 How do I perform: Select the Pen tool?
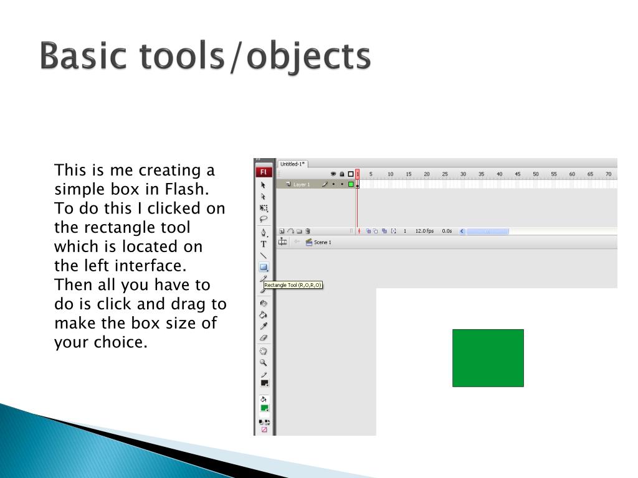click(264, 233)
